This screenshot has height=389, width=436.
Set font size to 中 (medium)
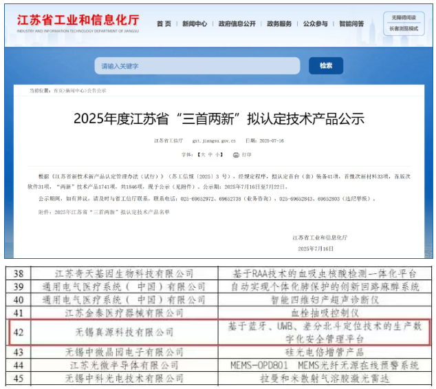[211, 155]
